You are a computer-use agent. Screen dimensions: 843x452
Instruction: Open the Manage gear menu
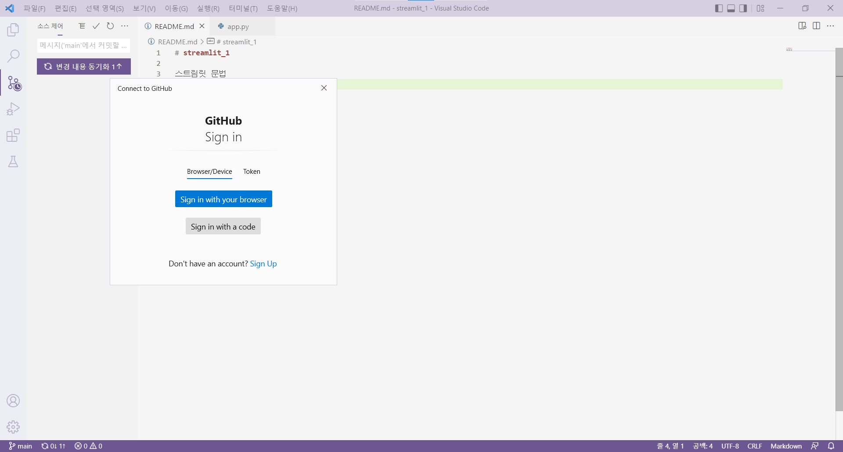pyautogui.click(x=13, y=427)
